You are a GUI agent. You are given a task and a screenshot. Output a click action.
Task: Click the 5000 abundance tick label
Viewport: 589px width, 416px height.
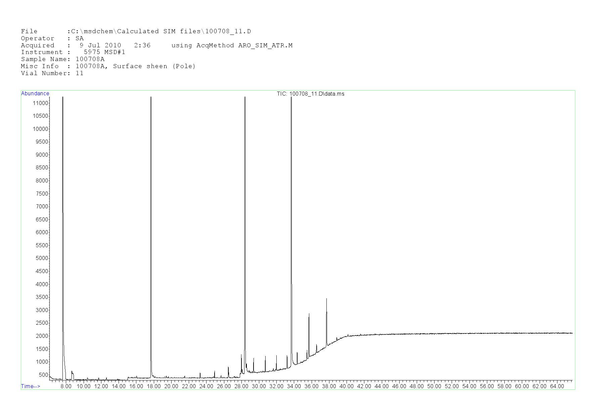41,258
